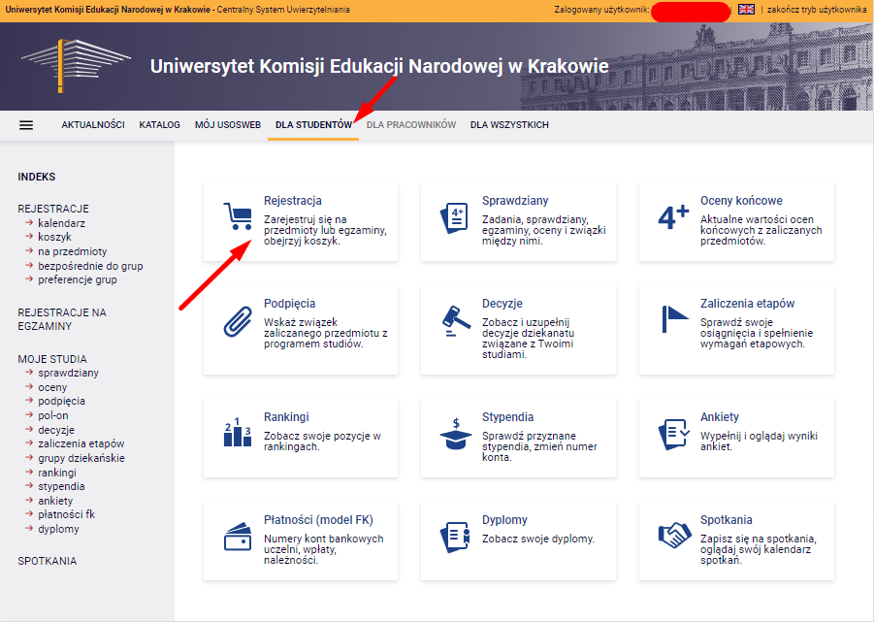Open the Dyplomy tile heading
Viewport: 874px width, 622px height.
pos(504,520)
